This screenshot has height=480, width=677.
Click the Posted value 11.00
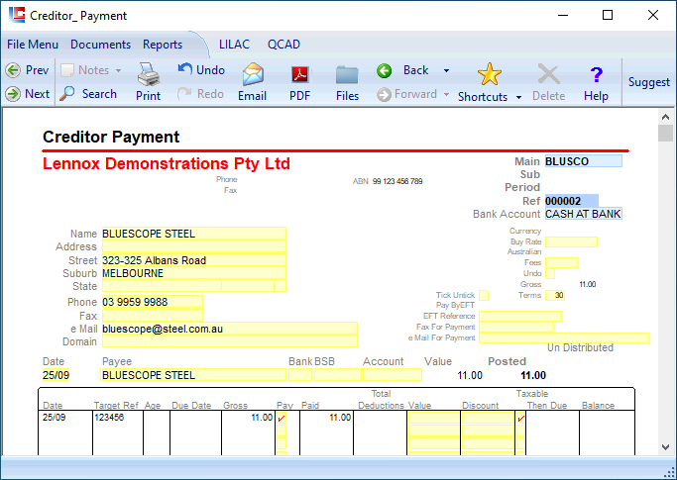point(533,376)
